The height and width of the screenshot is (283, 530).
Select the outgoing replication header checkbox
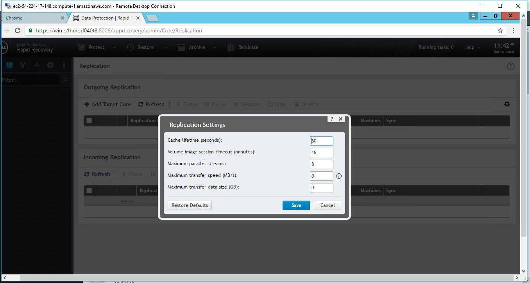(89, 121)
